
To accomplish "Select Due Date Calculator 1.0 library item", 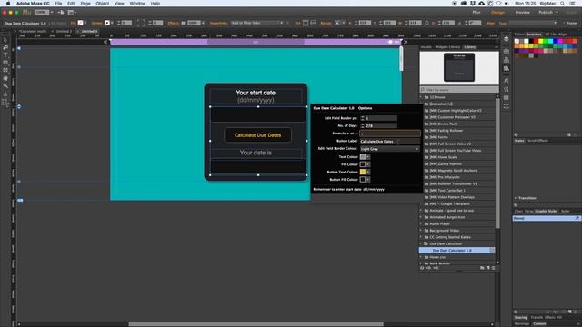I will [x=457, y=251].
